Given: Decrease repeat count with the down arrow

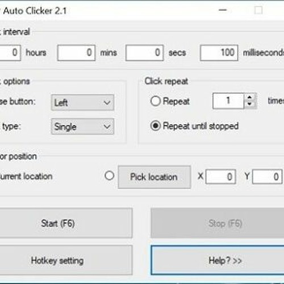Looking at the screenshot, I should point(250,105).
